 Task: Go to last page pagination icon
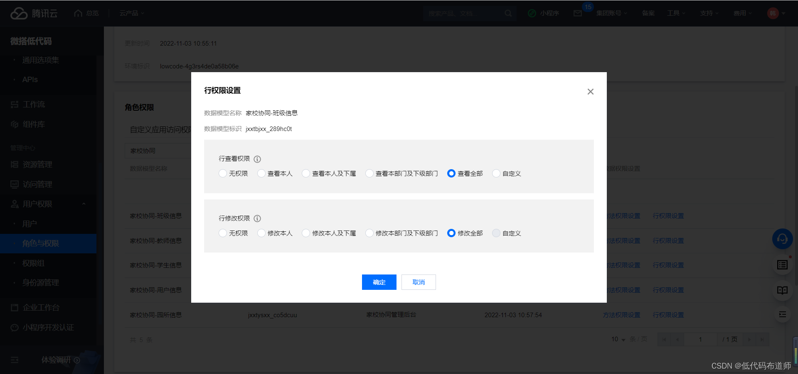[762, 340]
